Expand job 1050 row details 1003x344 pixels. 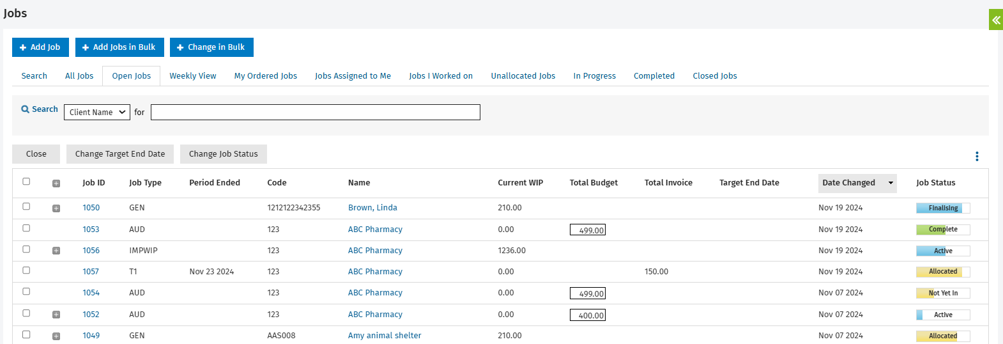pos(56,208)
